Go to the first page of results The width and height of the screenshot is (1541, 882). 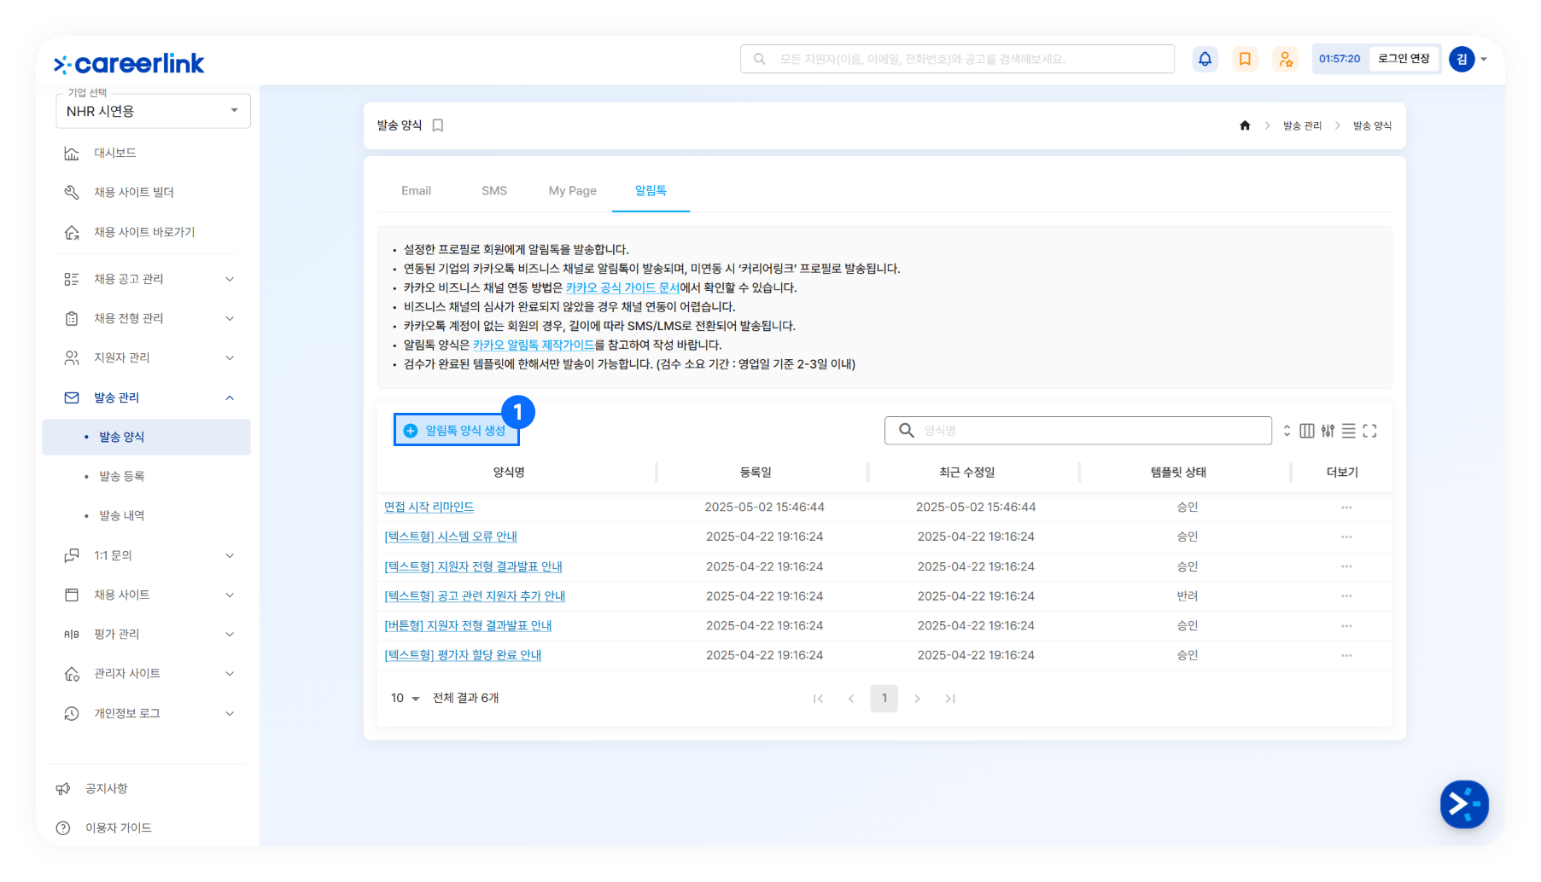818,699
